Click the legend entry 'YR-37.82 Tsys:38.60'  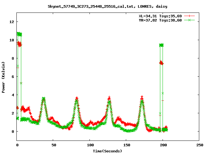pyautogui.click(x=160, y=20)
